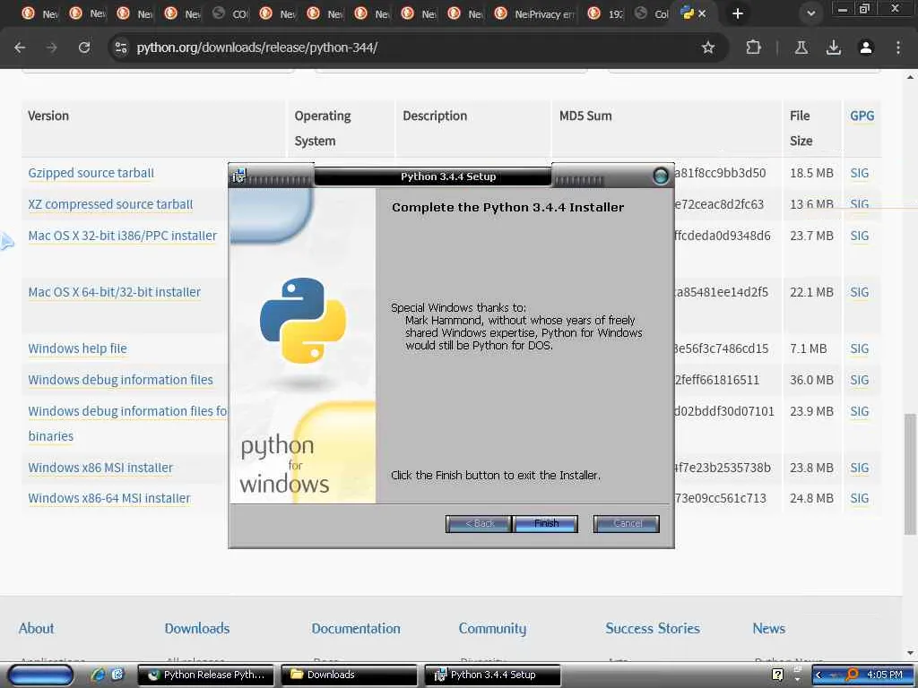Open site information icon in address bar
This screenshot has height=688, width=918.
coord(121,47)
